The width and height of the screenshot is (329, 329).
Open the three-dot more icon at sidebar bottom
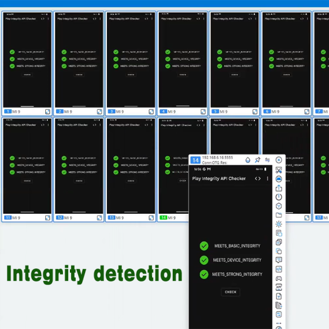pyautogui.click(x=278, y=323)
